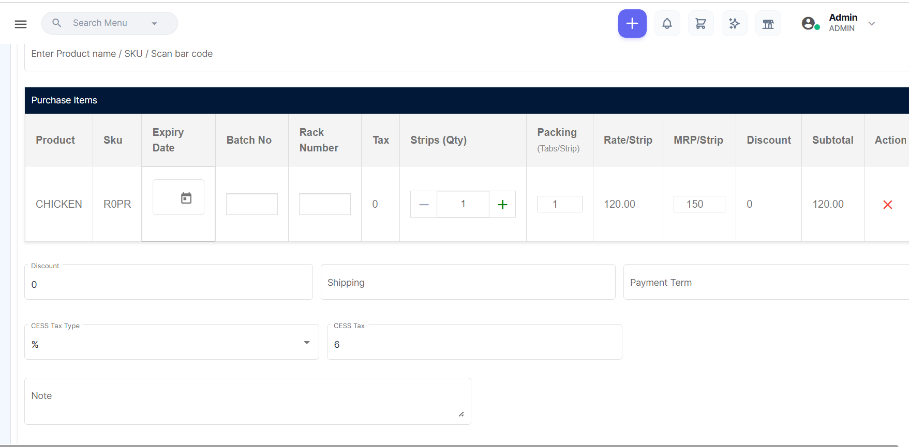
Task: Expand the Search Menu dropdown arrow
Action: [x=154, y=24]
